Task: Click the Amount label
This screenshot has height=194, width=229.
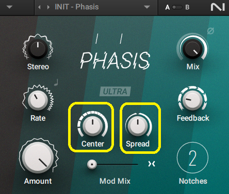Action: point(38,181)
